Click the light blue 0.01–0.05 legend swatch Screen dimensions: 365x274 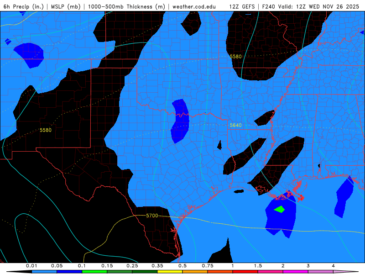click(x=44, y=272)
